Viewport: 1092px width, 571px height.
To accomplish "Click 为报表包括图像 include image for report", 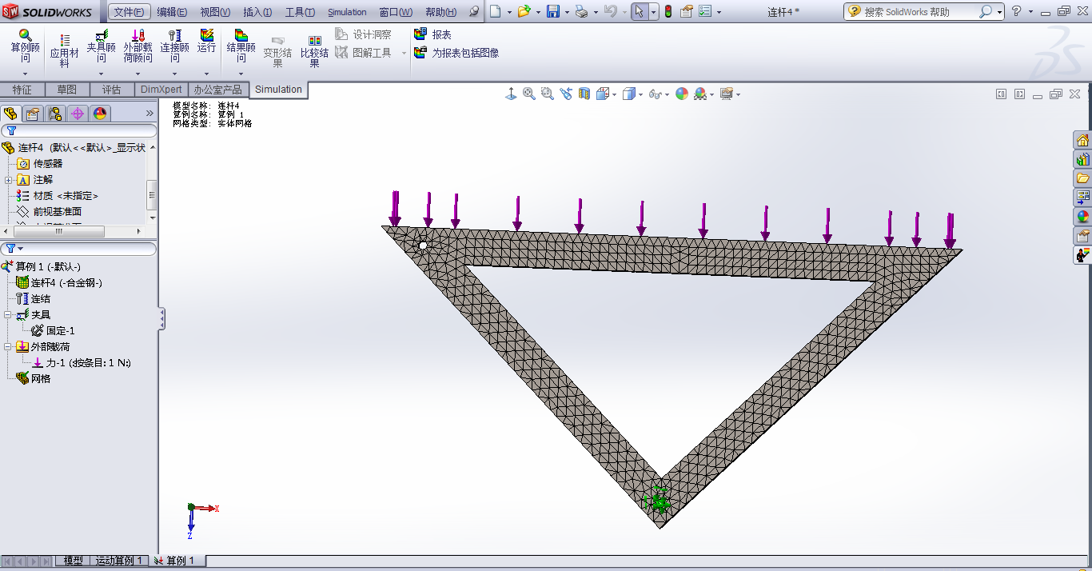I will (456, 53).
